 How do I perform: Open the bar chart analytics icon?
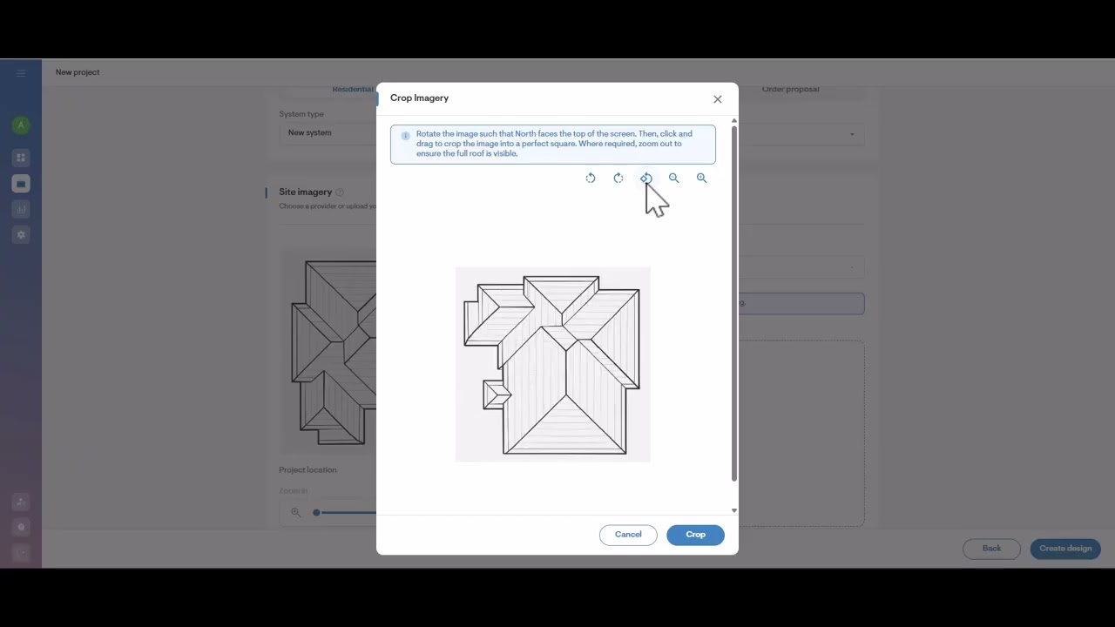(21, 209)
